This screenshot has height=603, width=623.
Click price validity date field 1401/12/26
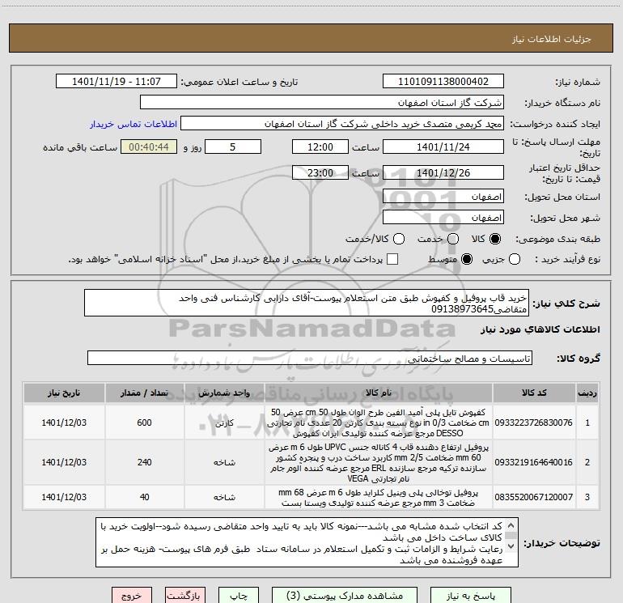[443, 172]
